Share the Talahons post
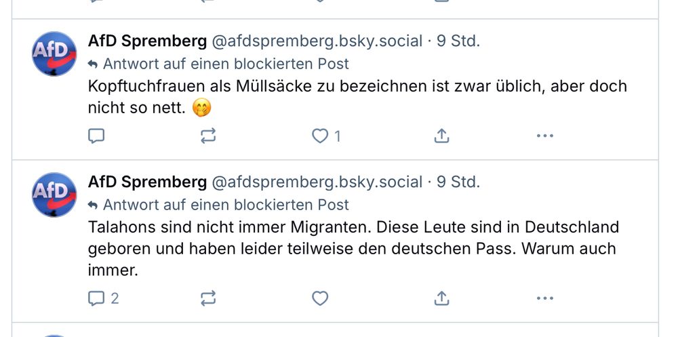 (x=441, y=298)
